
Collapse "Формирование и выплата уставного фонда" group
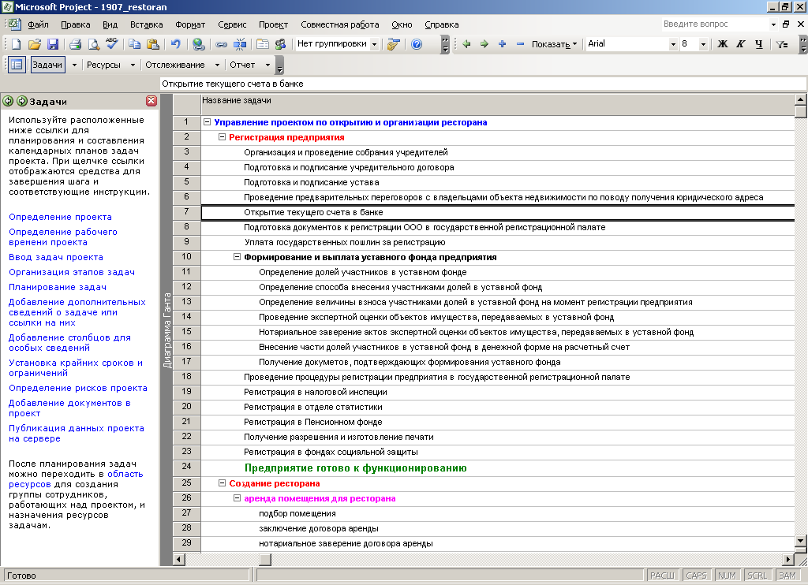click(x=237, y=257)
